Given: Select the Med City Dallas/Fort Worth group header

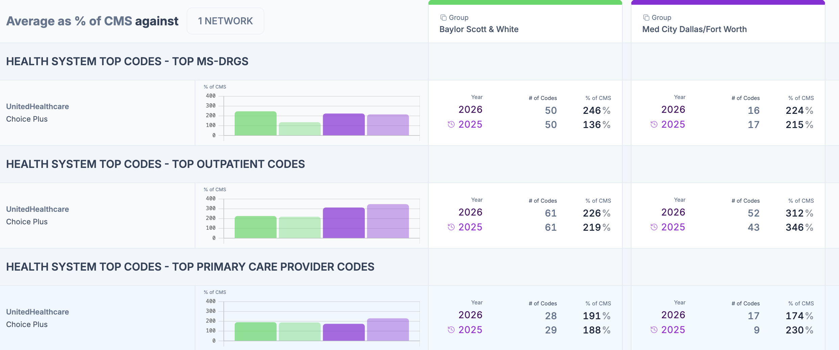Looking at the screenshot, I should (728, 24).
